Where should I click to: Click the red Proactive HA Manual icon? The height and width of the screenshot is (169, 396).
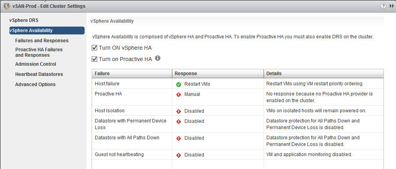point(179,94)
